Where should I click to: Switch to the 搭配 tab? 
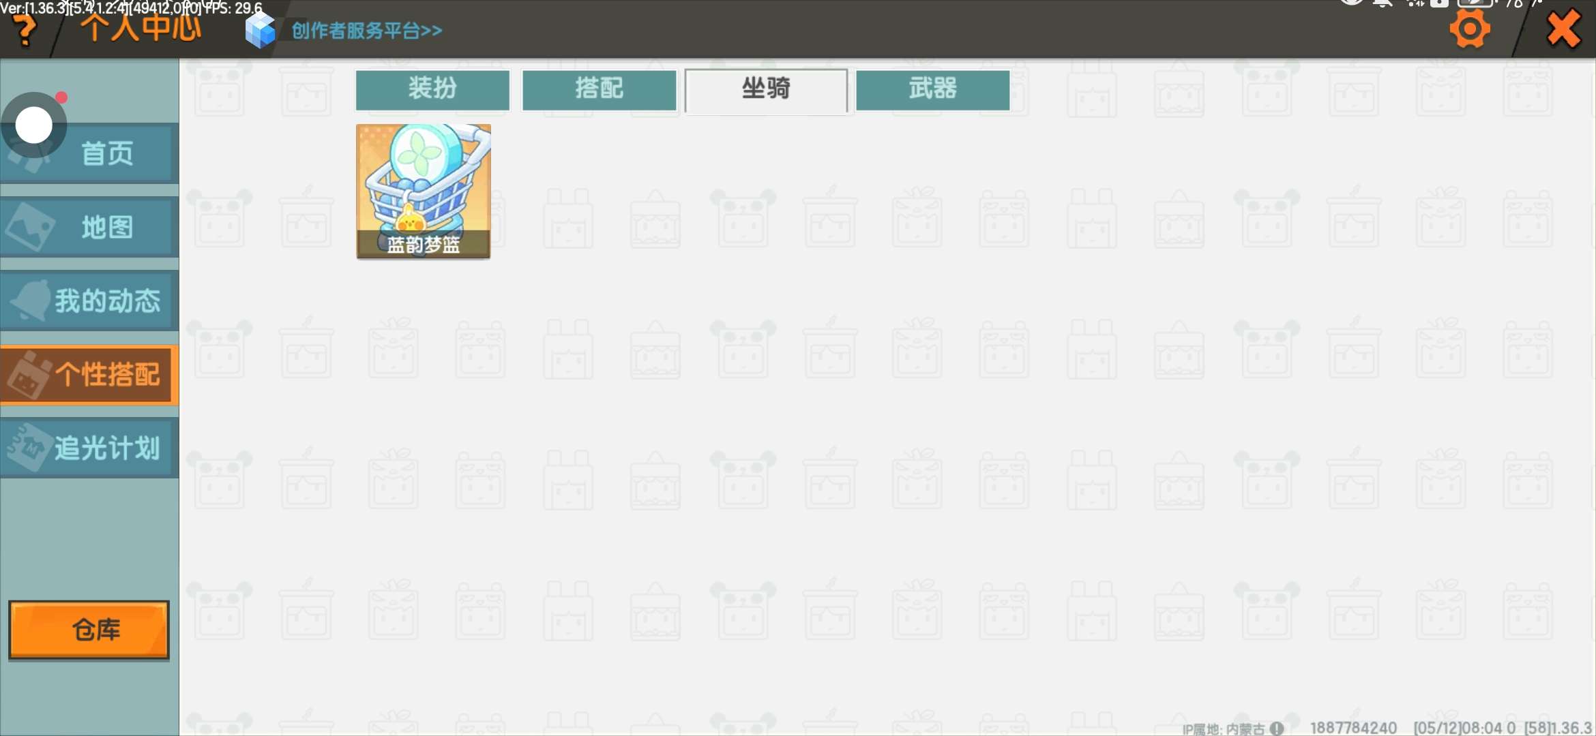[x=599, y=89]
